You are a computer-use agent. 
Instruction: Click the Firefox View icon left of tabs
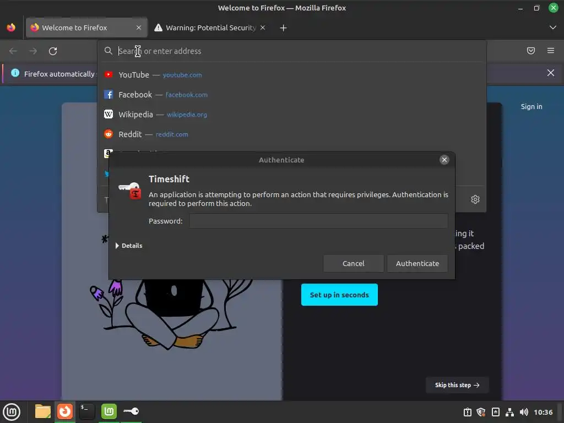(x=11, y=28)
